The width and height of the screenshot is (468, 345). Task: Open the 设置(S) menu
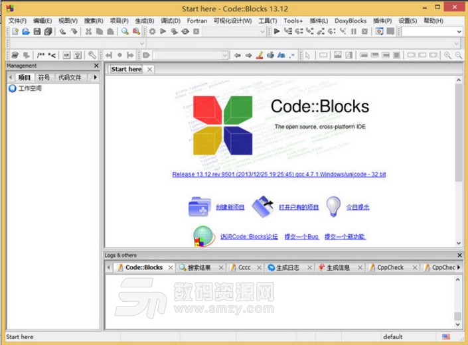pos(408,21)
